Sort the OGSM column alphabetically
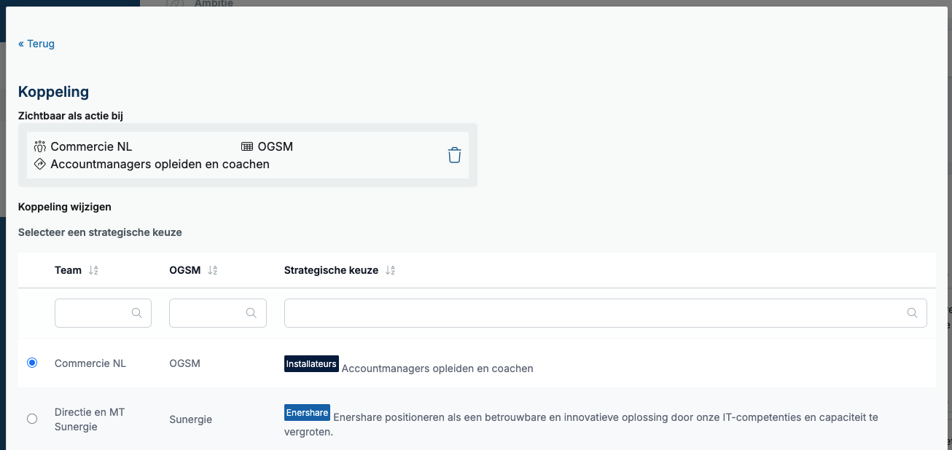The image size is (952, 450). (211, 269)
